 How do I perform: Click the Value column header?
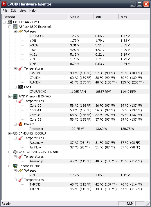coord(81,17)
